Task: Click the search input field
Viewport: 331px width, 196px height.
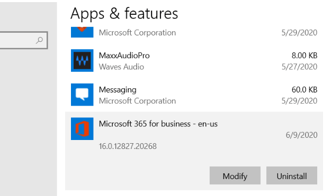Action: [23, 40]
